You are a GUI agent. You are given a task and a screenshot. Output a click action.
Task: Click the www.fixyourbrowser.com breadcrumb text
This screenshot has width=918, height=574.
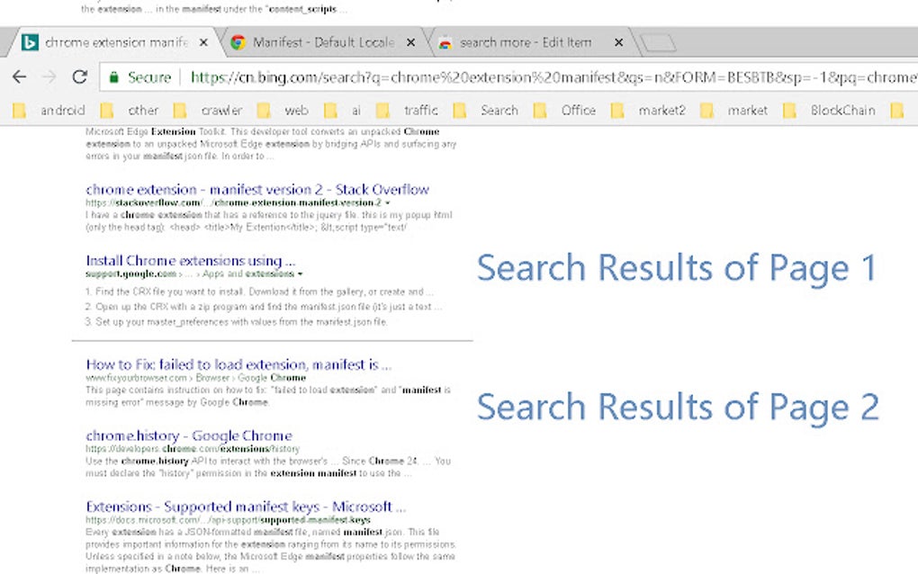pyautogui.click(x=195, y=378)
